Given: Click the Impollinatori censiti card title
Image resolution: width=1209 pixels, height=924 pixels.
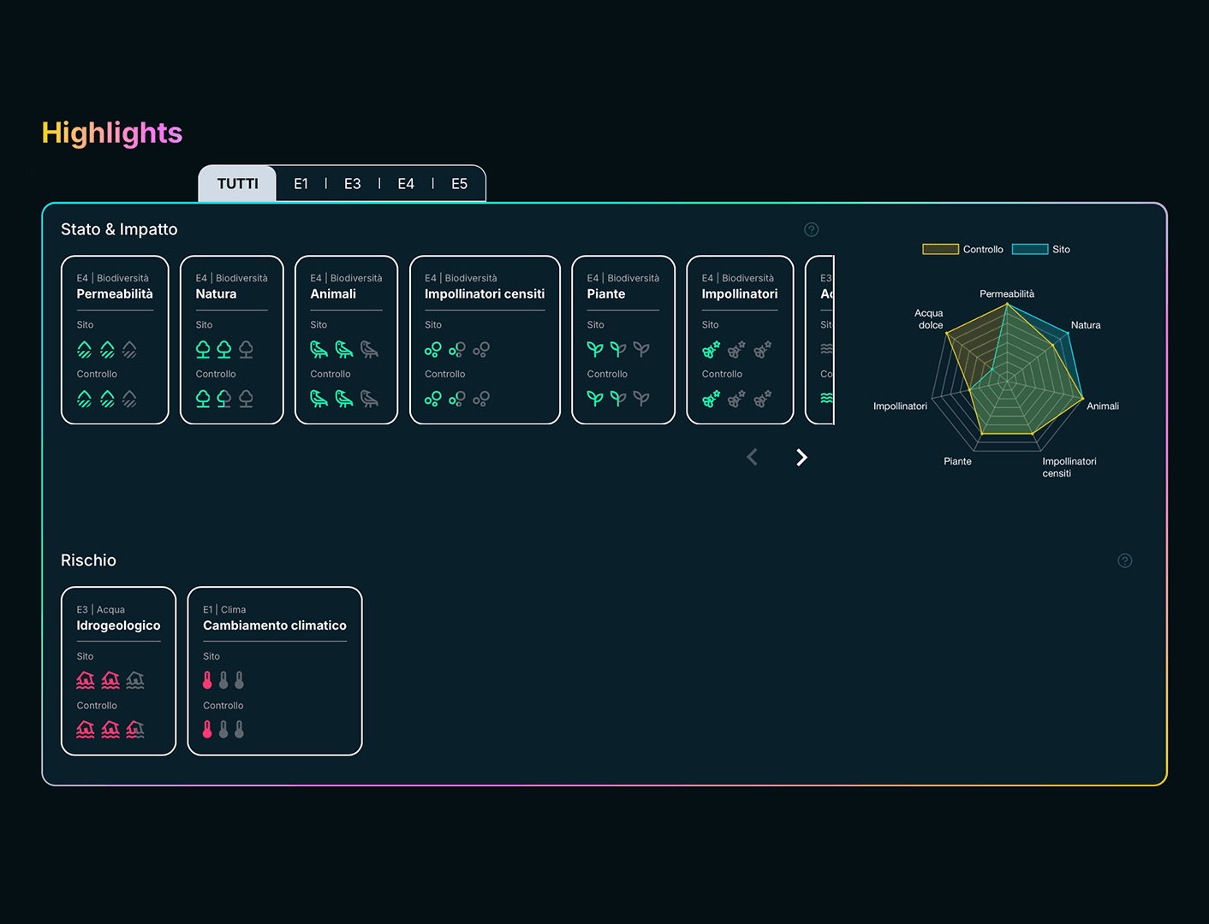Looking at the screenshot, I should pyautogui.click(x=485, y=293).
